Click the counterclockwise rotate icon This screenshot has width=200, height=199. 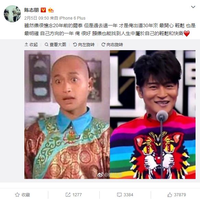click(75, 45)
